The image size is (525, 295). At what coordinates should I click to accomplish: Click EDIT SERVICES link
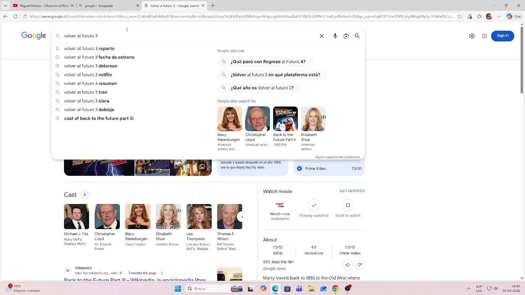click(x=352, y=191)
